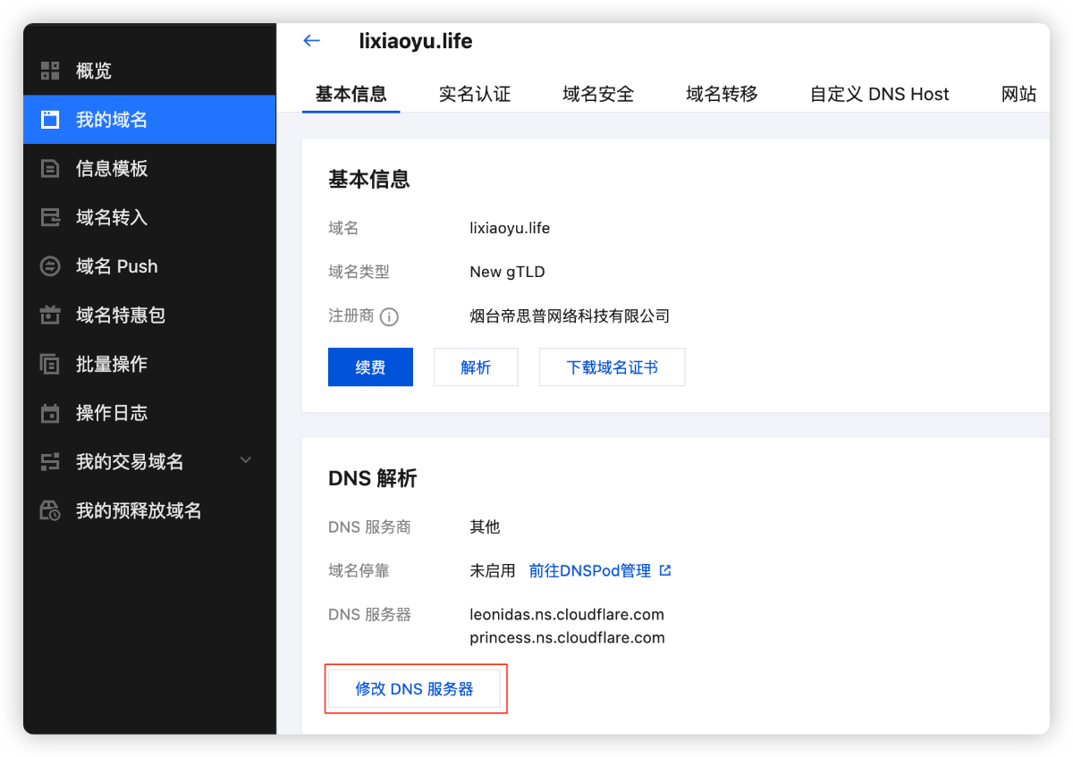Click the blue 续费 renew button
The image size is (1073, 757).
tap(370, 367)
